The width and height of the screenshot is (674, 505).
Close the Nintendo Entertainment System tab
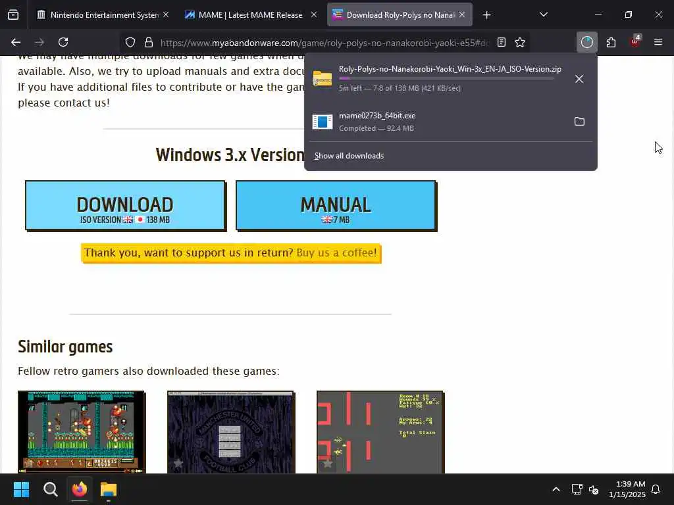[x=166, y=15]
